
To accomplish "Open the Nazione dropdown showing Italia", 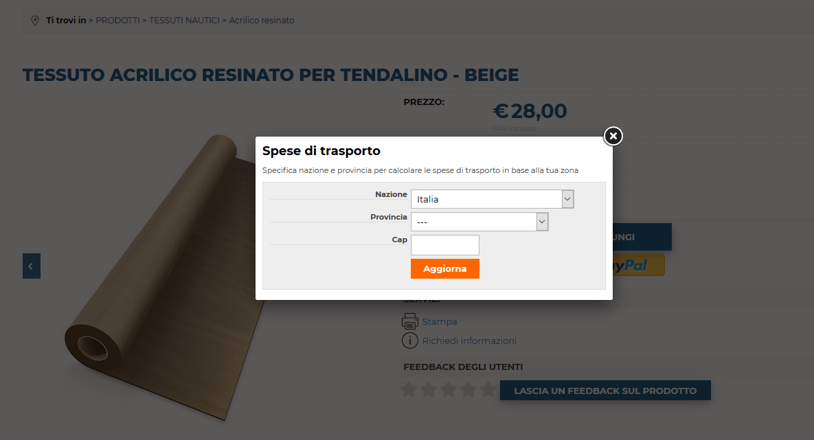I will (492, 199).
